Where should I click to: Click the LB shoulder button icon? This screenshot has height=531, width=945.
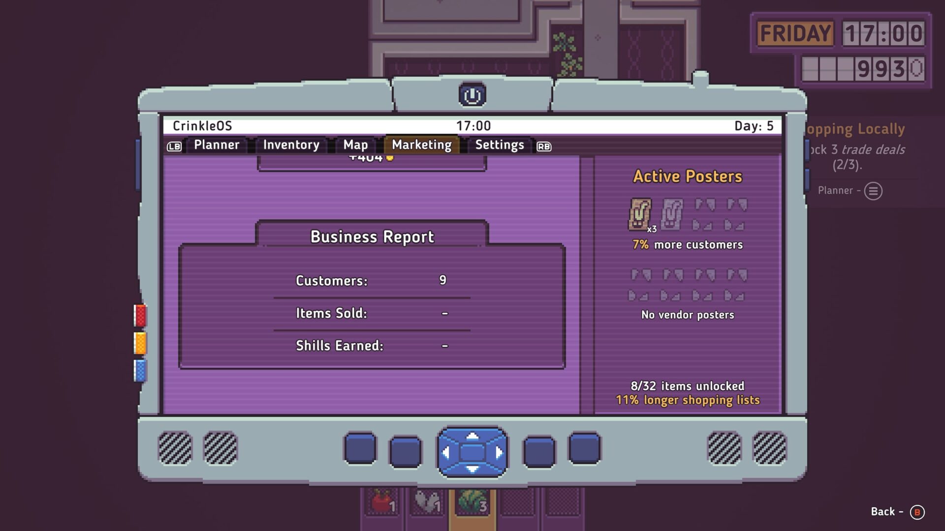tap(174, 147)
